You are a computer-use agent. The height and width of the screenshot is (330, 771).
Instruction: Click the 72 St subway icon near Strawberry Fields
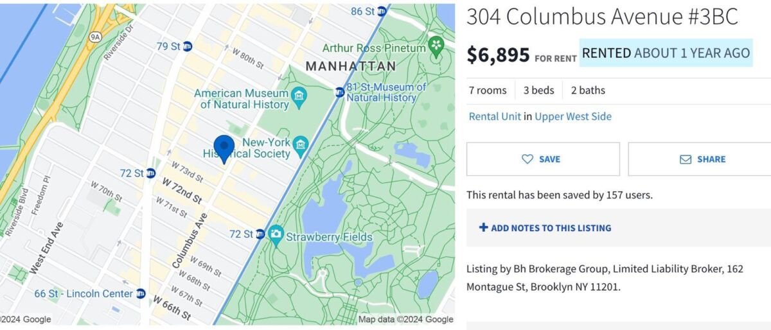tap(260, 234)
